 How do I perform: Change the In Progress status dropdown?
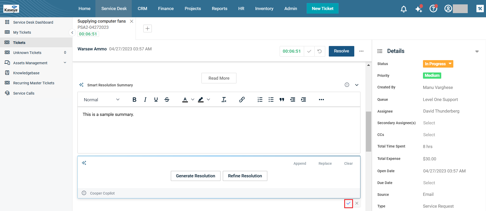tap(438, 64)
